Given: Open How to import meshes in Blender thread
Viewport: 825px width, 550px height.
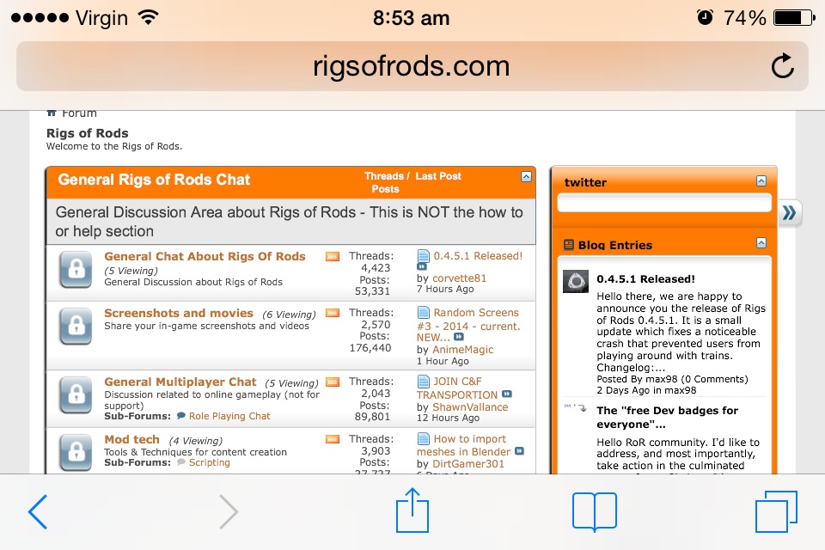Looking at the screenshot, I should pyautogui.click(x=463, y=445).
